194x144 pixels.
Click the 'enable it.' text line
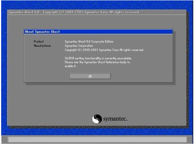coord(71,66)
